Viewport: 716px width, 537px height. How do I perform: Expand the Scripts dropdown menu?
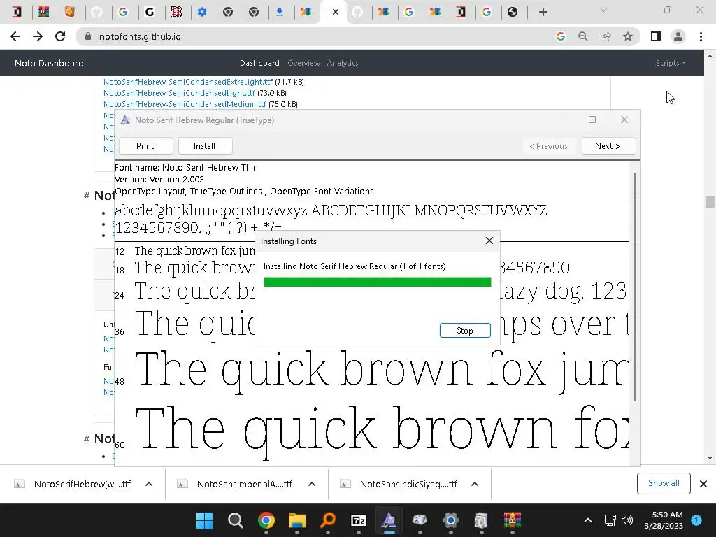tap(671, 63)
